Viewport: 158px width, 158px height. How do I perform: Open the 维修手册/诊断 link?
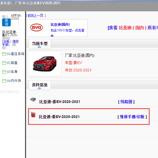pos(132,117)
